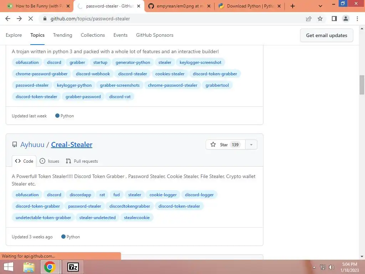Click the Get email updates button
The width and height of the screenshot is (365, 274).
(x=327, y=35)
